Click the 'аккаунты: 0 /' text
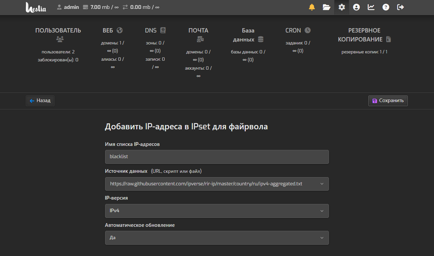 [x=198, y=68]
